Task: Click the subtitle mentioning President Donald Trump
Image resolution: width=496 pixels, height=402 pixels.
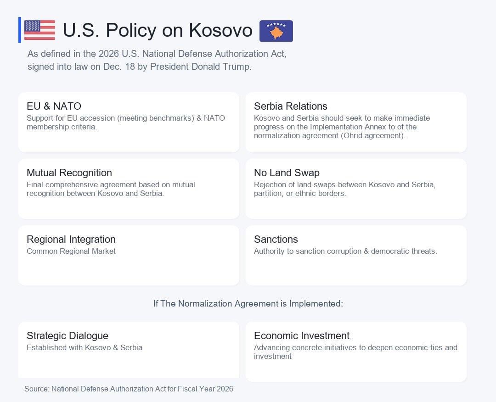Action: click(x=157, y=60)
